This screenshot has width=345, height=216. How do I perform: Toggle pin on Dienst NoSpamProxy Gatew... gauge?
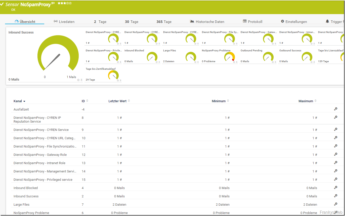(275, 44)
